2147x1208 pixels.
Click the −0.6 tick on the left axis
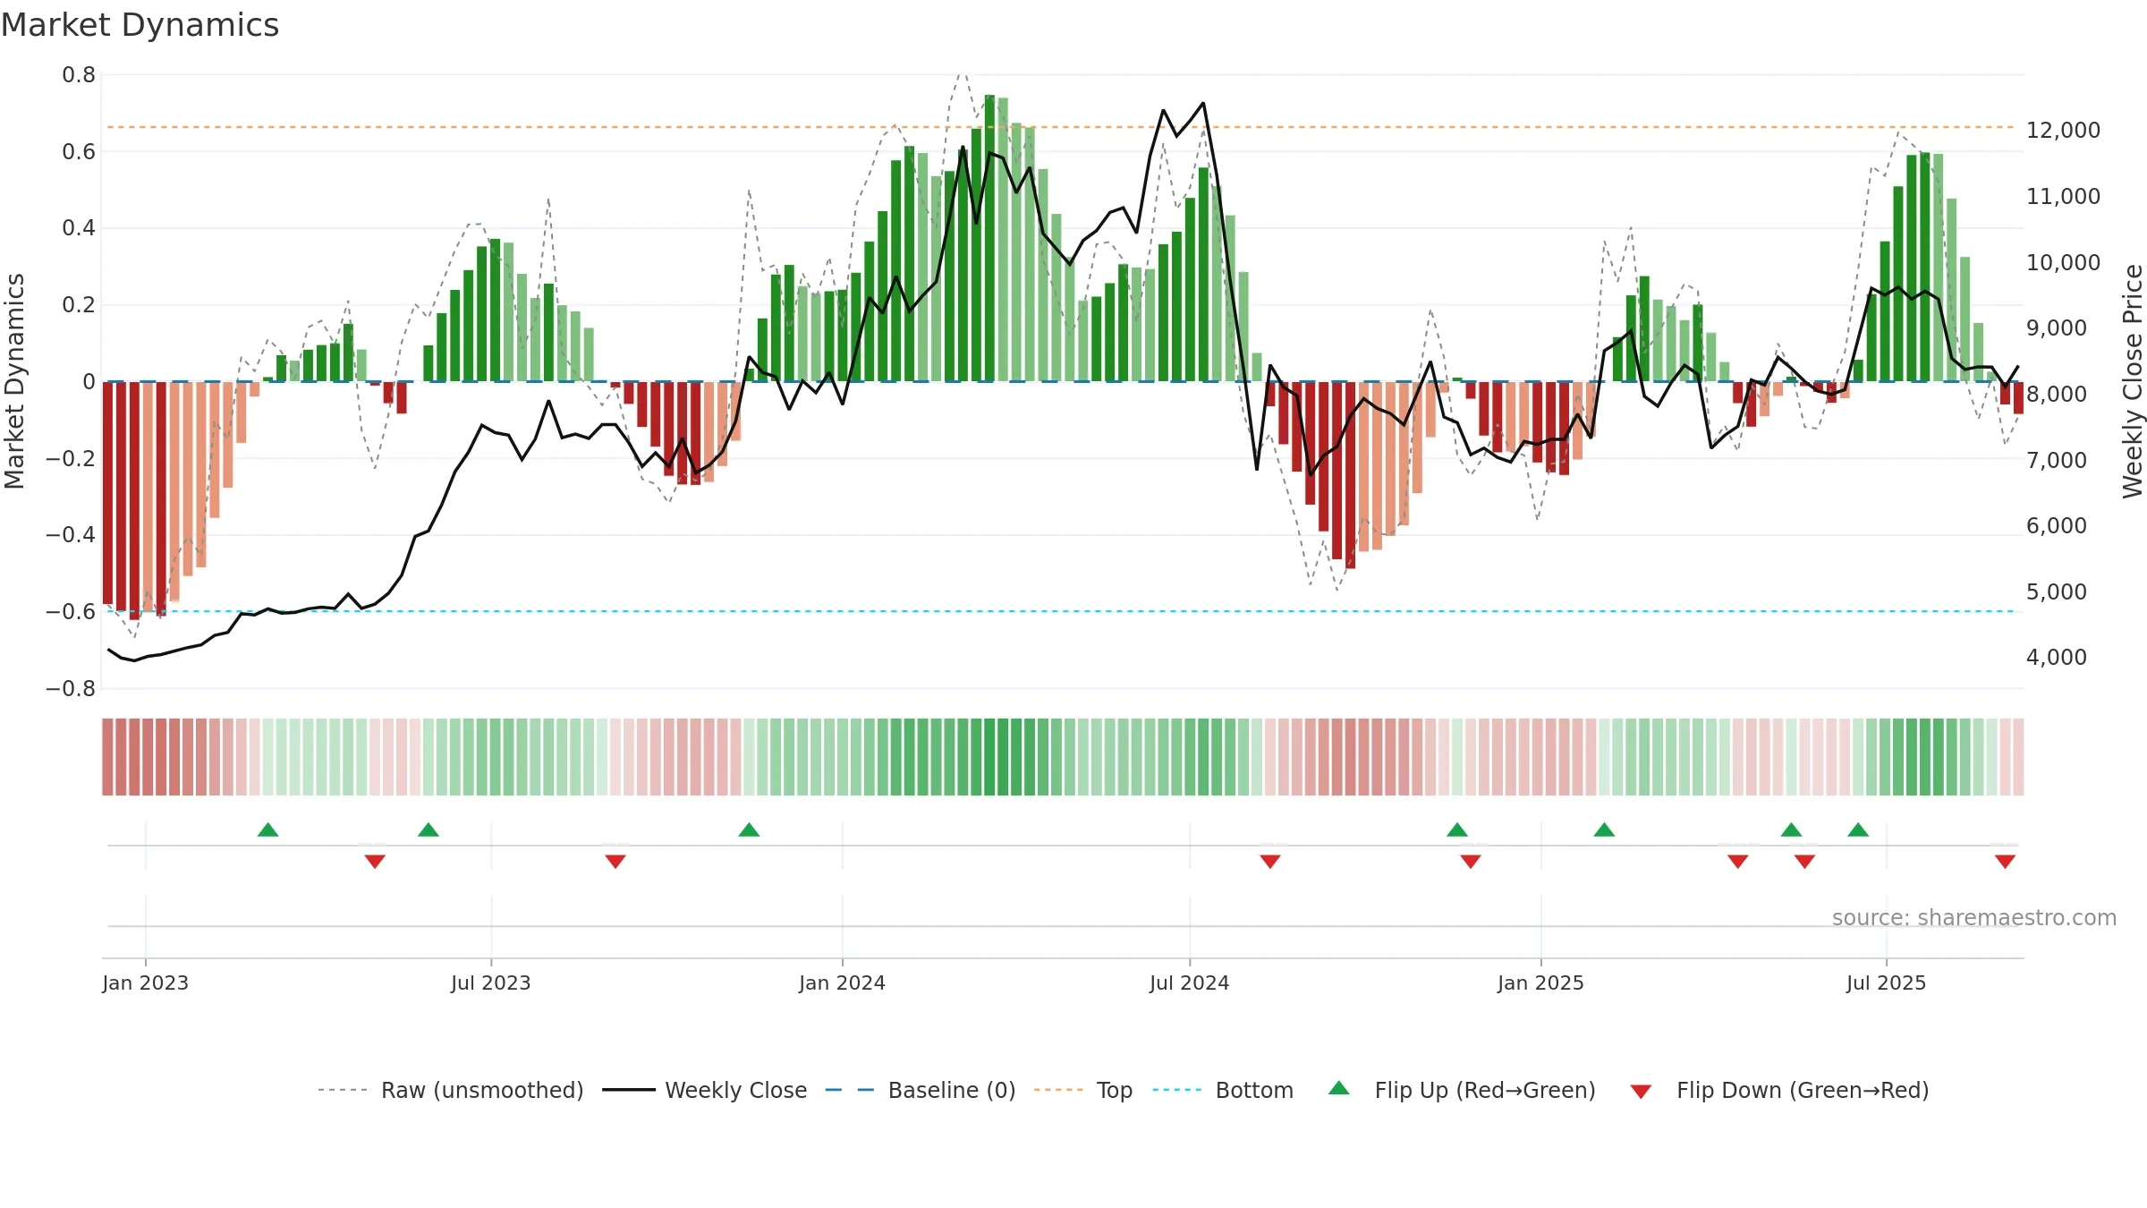[x=71, y=612]
